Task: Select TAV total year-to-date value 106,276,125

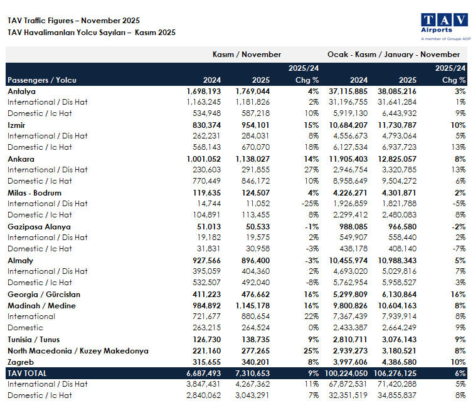Action: click(x=395, y=374)
